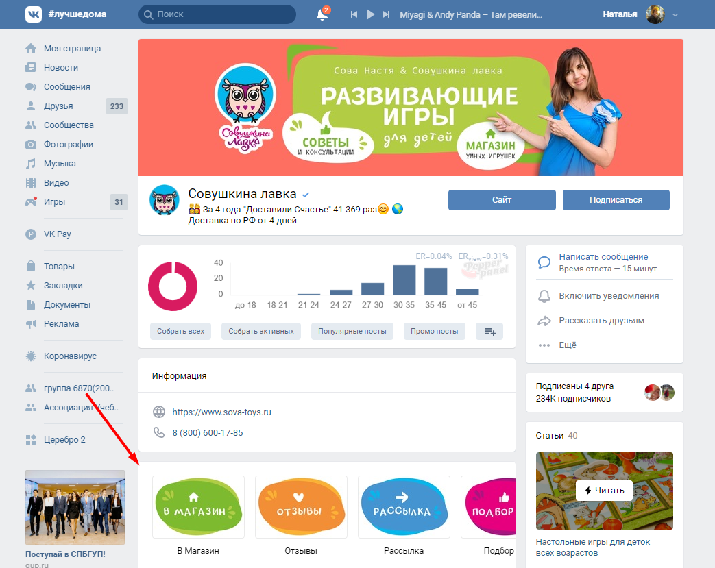715x568 pixels.
Task: Click the 233 friends counter badge
Action: pyautogui.click(x=117, y=106)
